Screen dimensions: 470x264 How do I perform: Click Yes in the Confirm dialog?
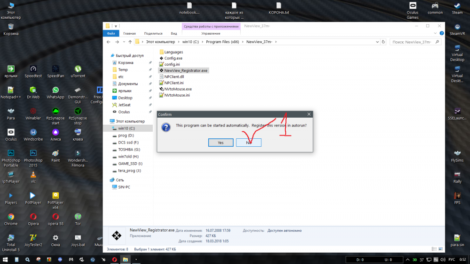coord(220,143)
